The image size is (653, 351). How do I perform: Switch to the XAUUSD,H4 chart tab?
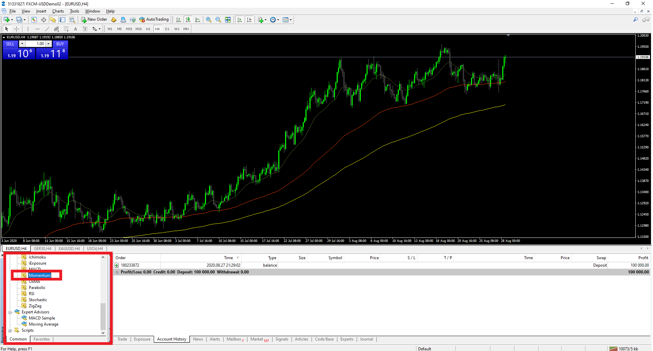coord(69,249)
